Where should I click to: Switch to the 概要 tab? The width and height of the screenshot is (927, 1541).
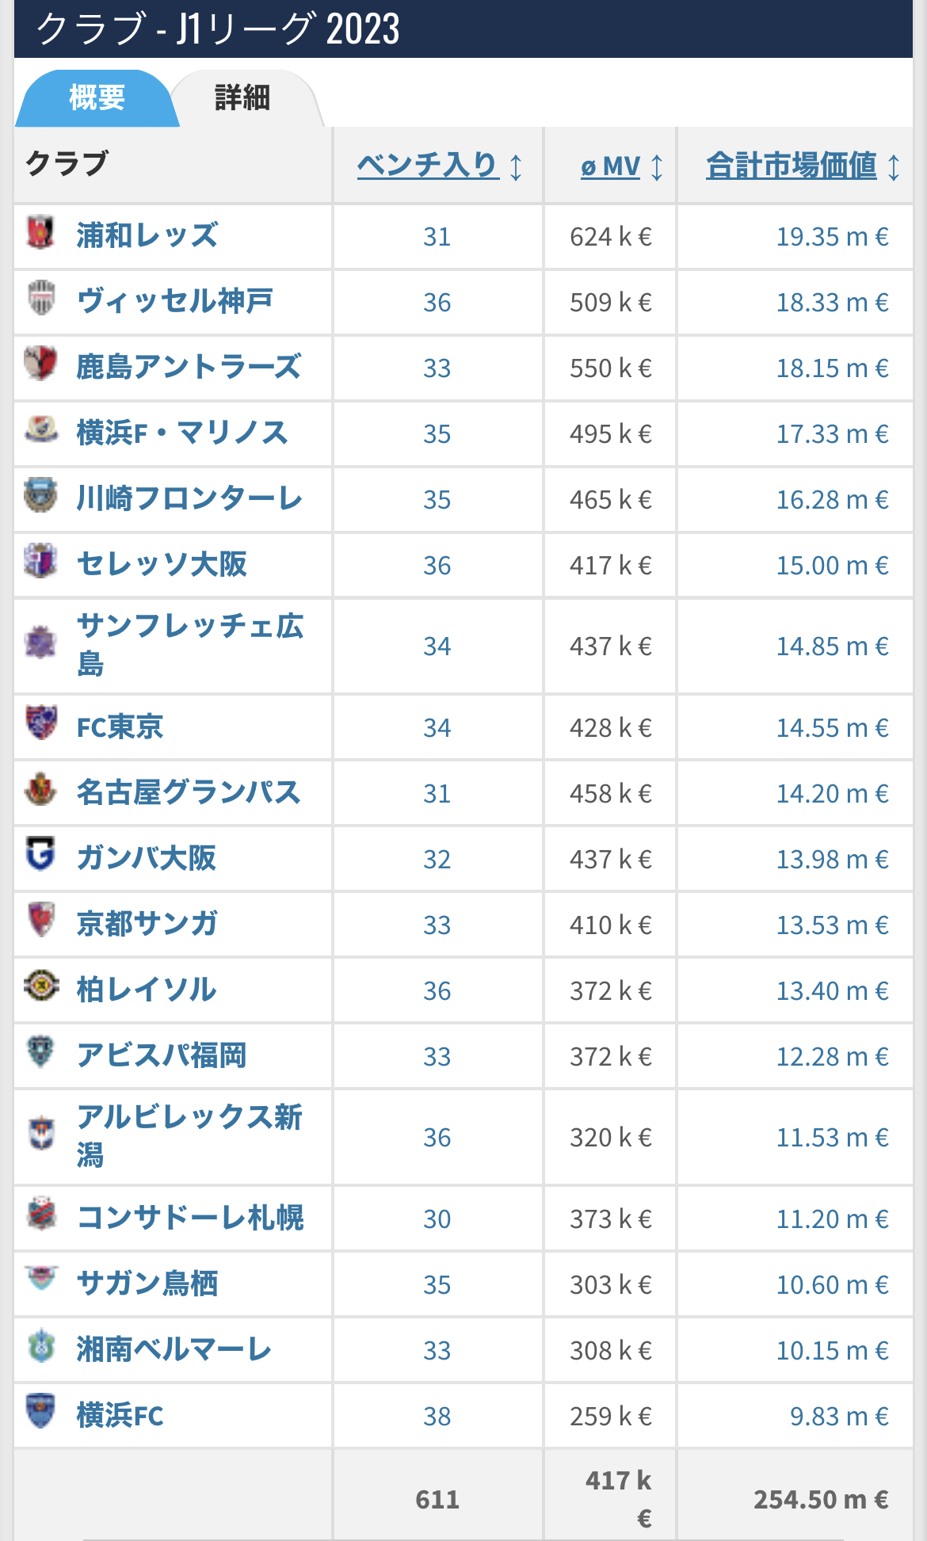tap(97, 98)
